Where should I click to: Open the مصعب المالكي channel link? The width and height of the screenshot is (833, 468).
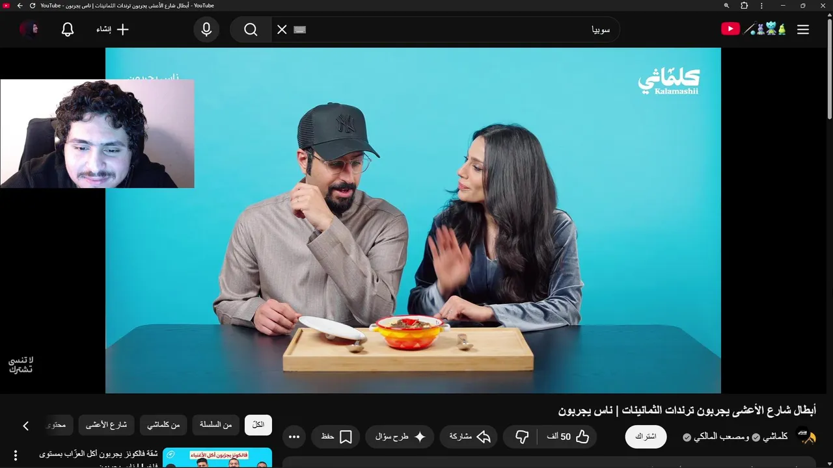722,437
